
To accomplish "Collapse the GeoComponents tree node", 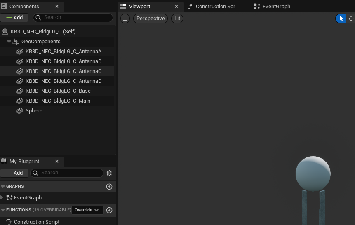I will click(x=9, y=42).
